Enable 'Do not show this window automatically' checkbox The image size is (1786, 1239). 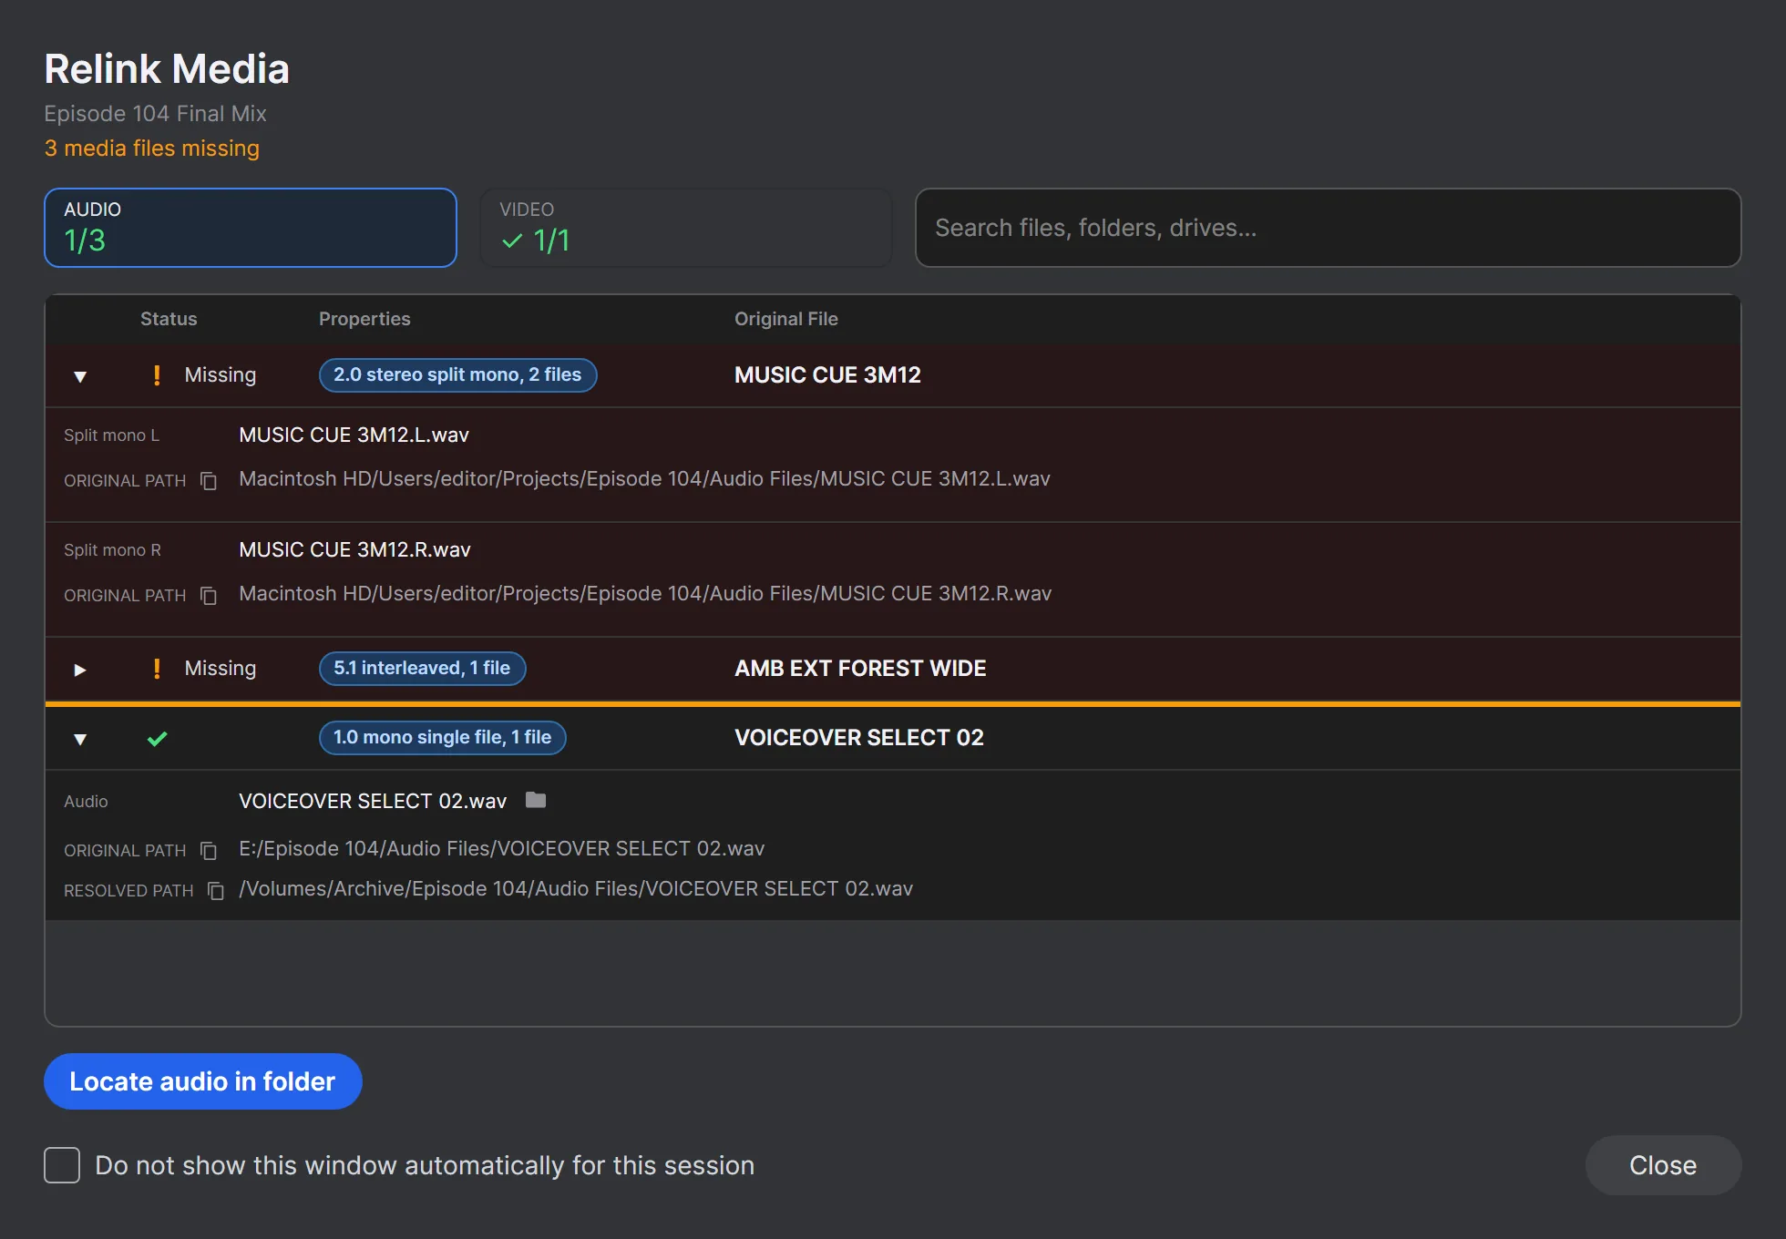coord(62,1165)
